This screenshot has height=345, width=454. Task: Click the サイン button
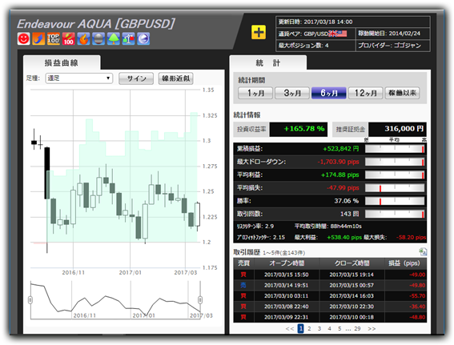point(136,78)
